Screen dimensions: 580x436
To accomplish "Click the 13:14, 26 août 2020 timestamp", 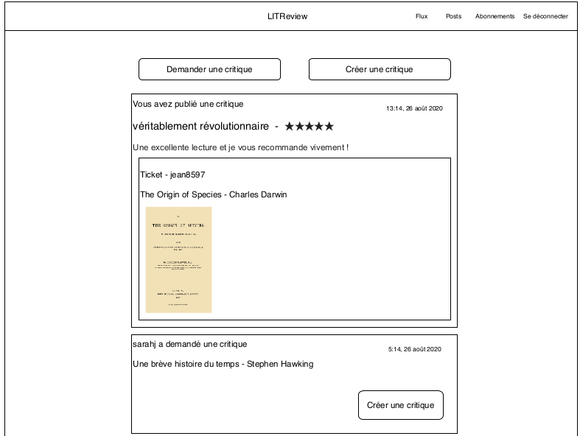I will tap(414, 108).
